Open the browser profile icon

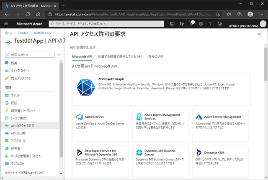point(250,14)
